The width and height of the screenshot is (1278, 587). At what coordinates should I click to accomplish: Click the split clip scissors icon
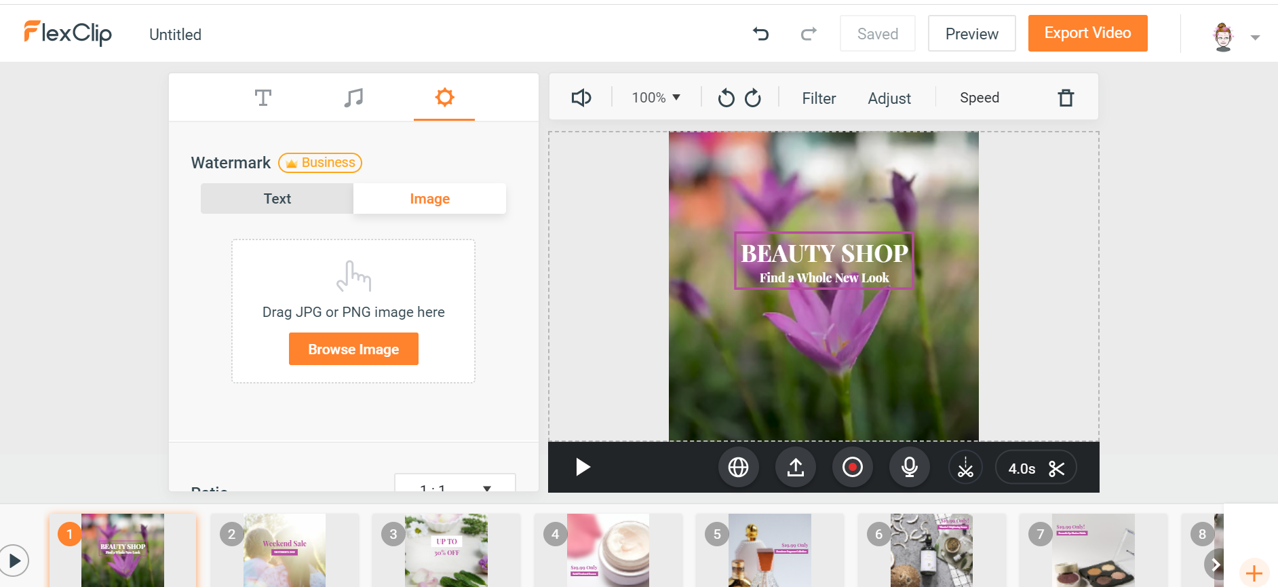click(965, 468)
